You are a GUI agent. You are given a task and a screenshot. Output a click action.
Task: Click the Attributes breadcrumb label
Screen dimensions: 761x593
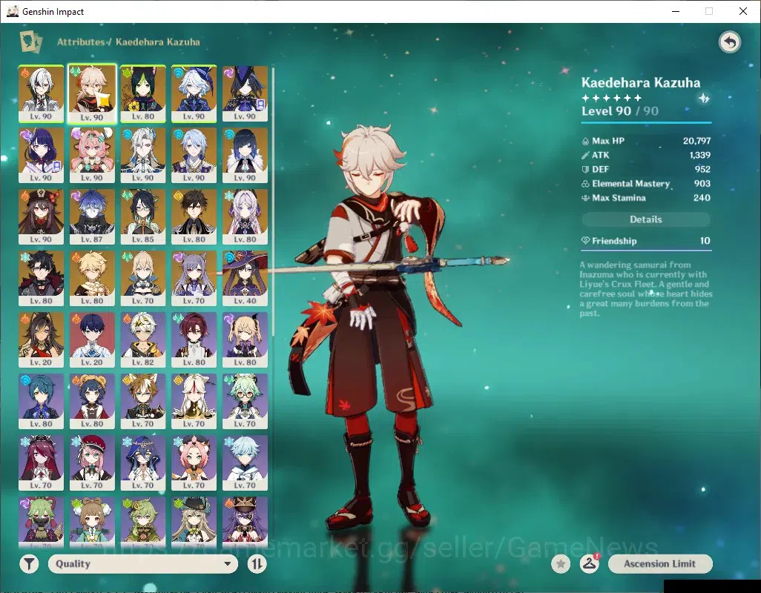pyautogui.click(x=81, y=42)
